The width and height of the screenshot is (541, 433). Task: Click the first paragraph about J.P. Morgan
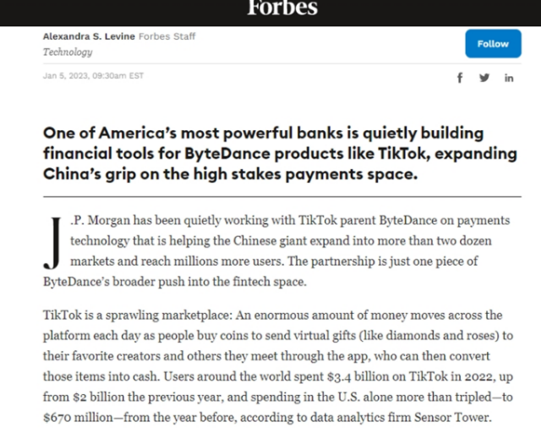[x=276, y=250]
